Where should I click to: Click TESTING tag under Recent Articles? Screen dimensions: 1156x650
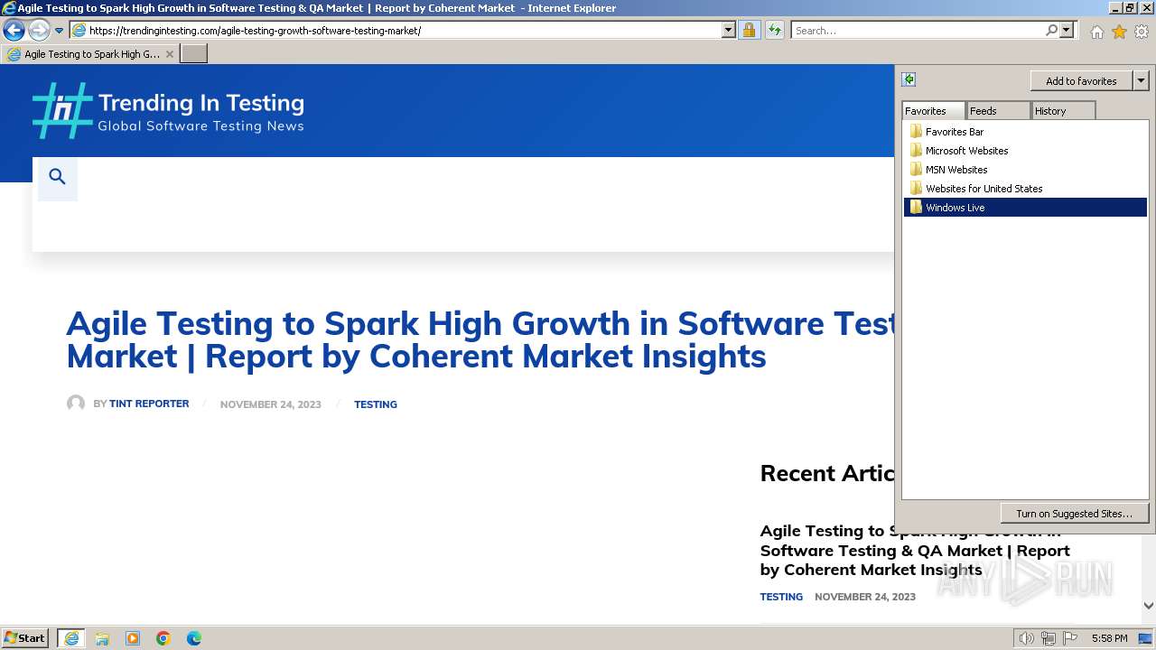[x=781, y=597]
